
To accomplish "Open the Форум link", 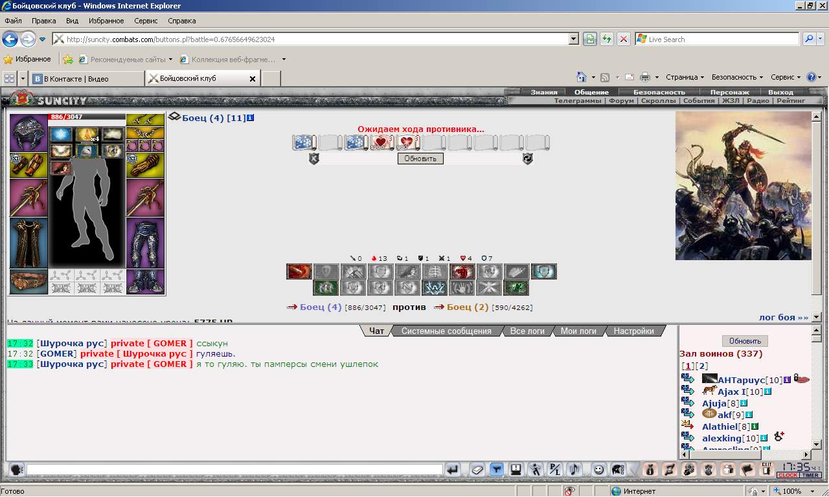I will [x=621, y=100].
